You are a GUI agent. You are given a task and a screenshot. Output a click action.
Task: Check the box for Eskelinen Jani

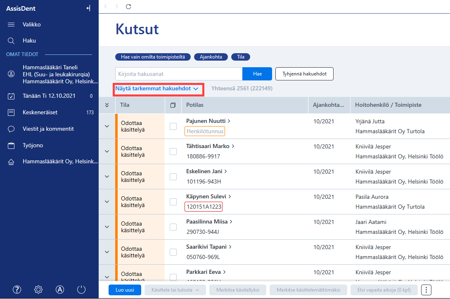click(x=173, y=177)
